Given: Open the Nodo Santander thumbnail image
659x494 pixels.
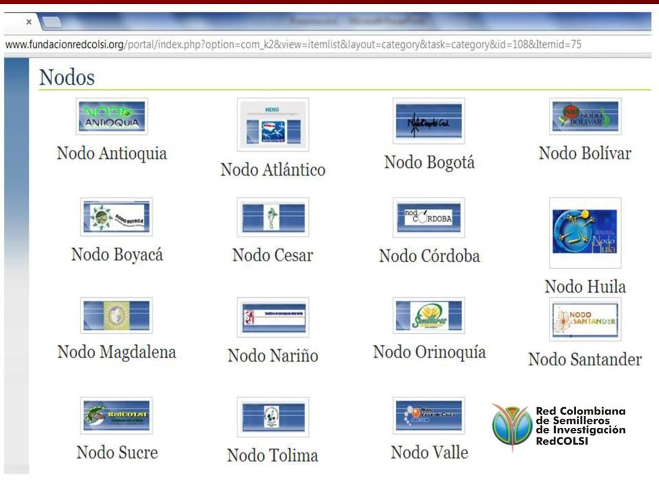Looking at the screenshot, I should click(x=585, y=319).
